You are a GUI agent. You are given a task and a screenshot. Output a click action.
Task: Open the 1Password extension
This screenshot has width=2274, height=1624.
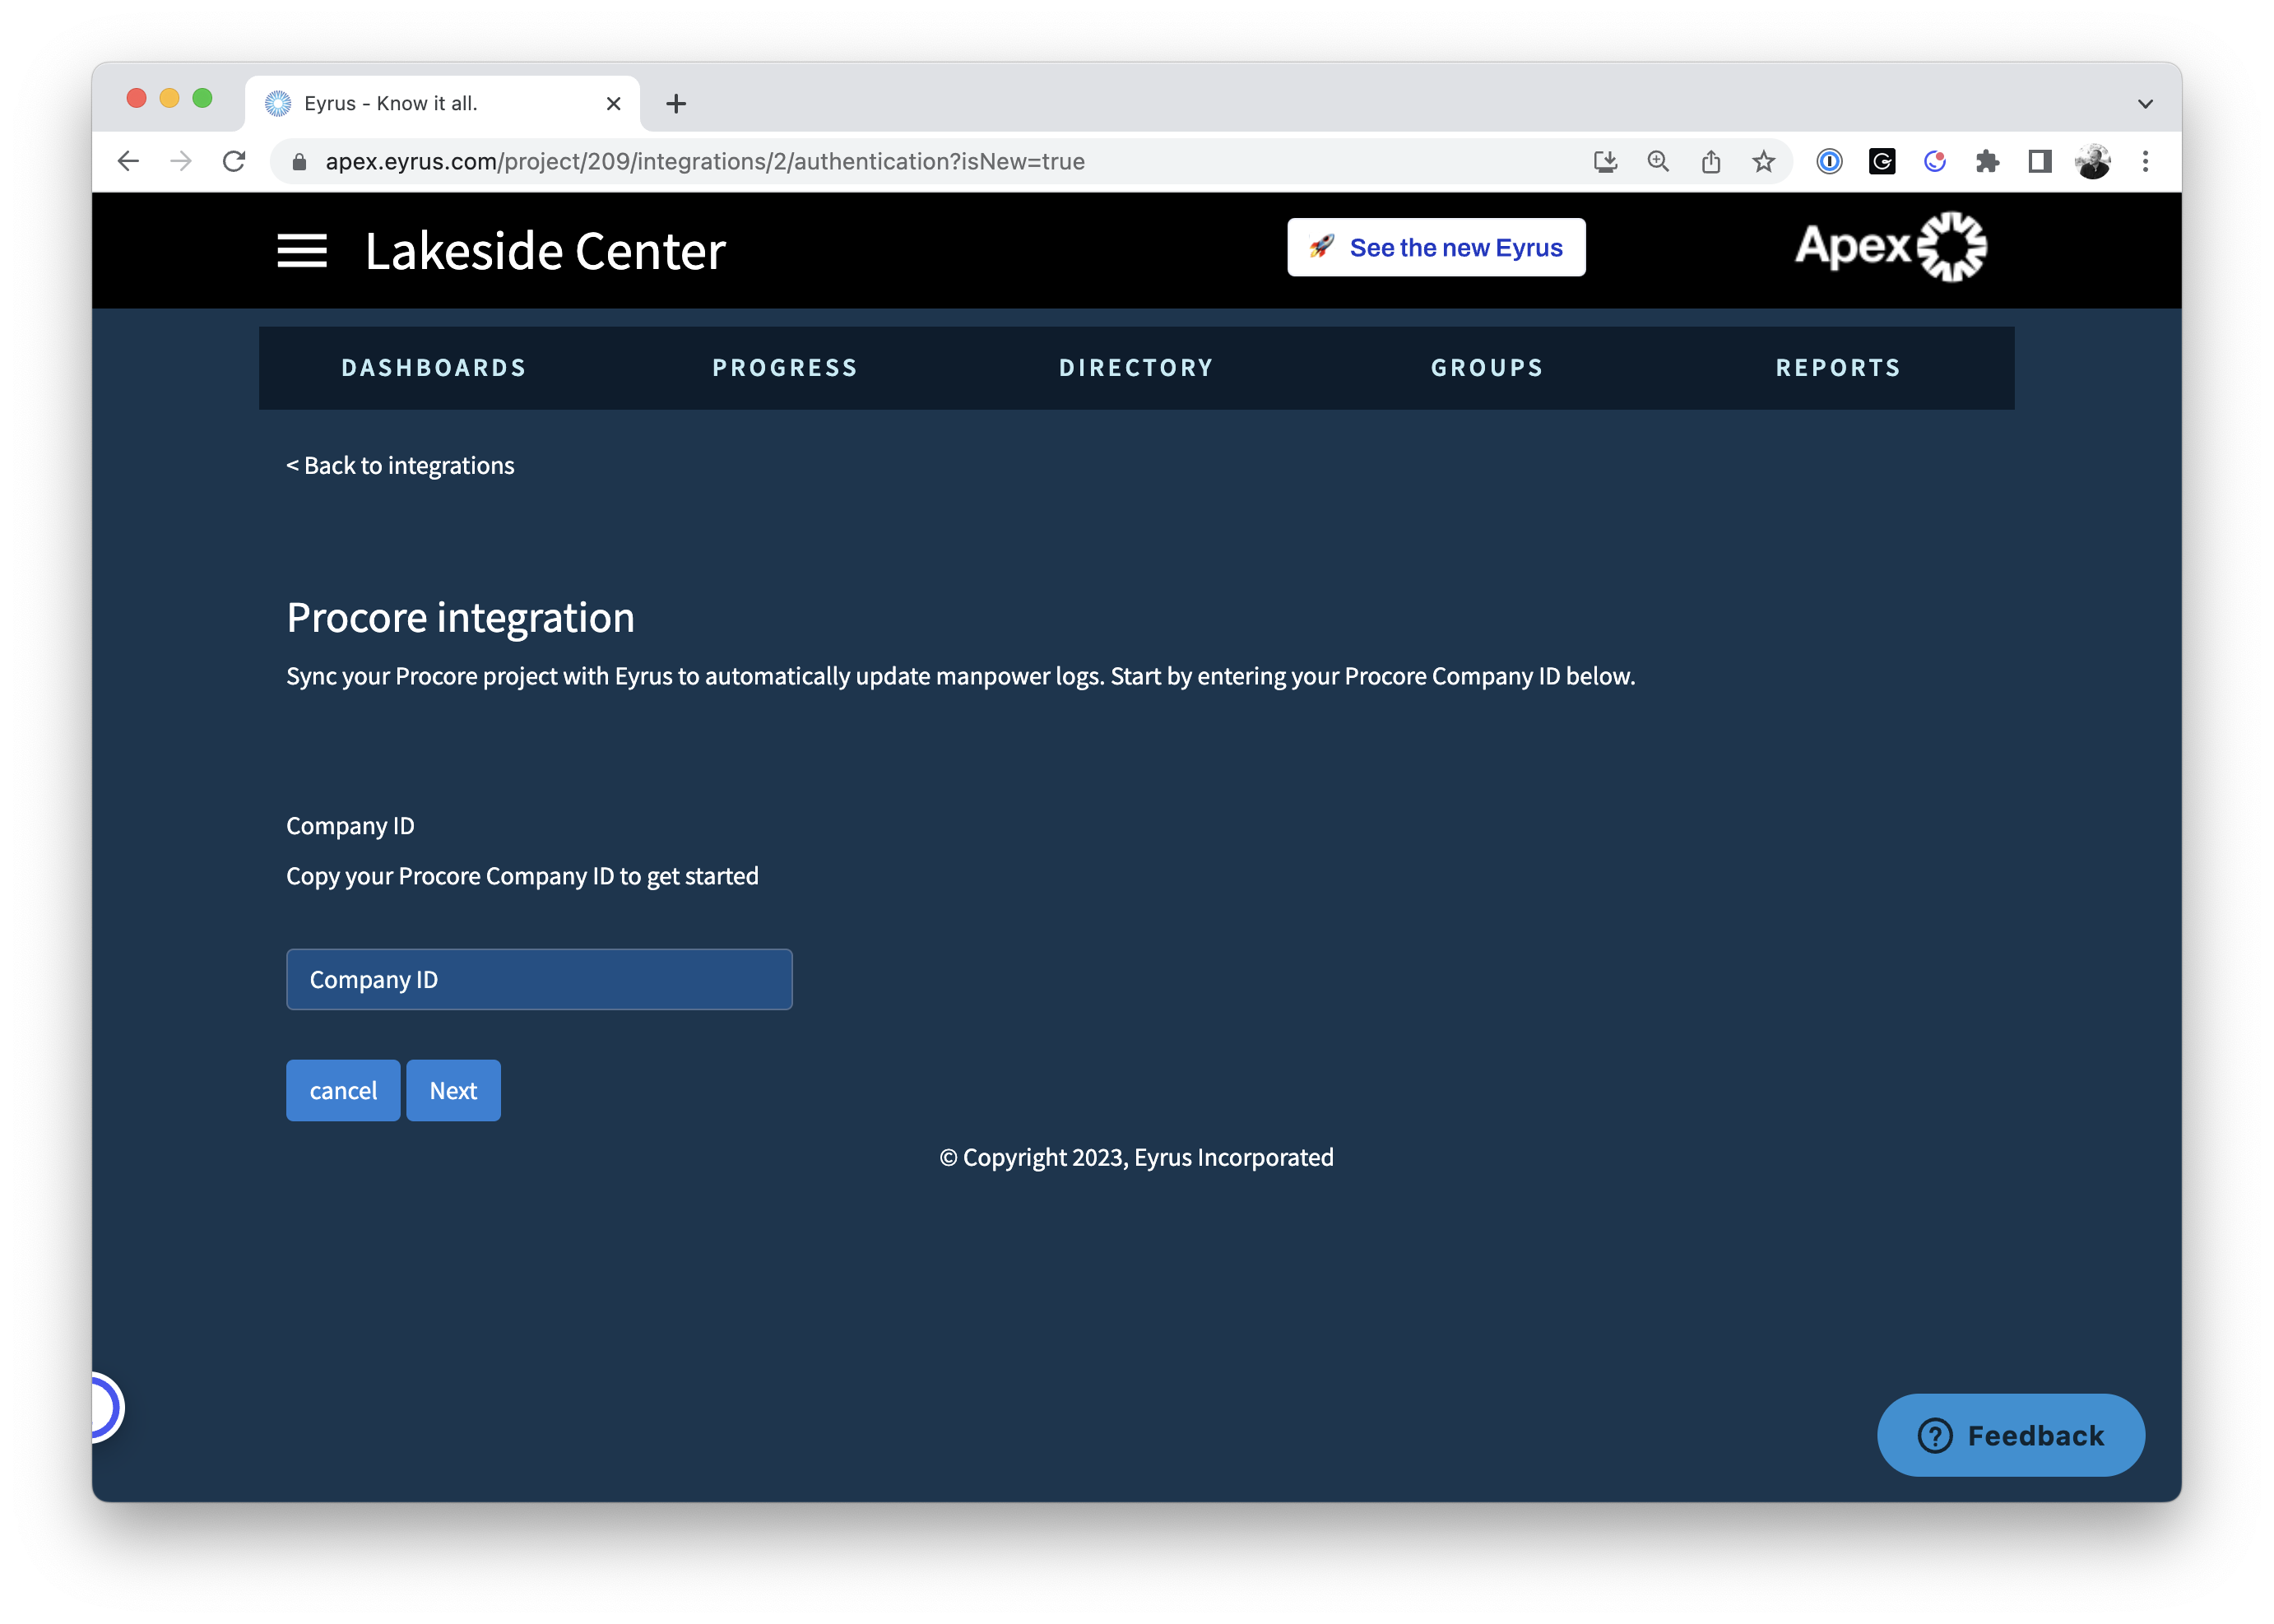[1829, 161]
